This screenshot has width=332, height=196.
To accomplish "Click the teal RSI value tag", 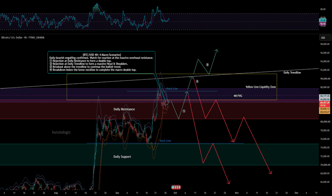I will pos(323,20).
